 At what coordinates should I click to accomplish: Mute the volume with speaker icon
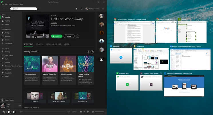tap(93, 112)
